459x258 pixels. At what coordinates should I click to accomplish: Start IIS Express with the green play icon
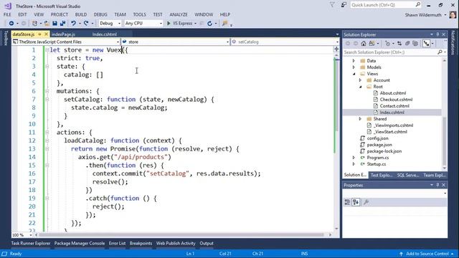(169, 24)
